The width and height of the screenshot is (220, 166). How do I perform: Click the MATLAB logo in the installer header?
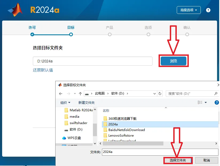(15, 10)
